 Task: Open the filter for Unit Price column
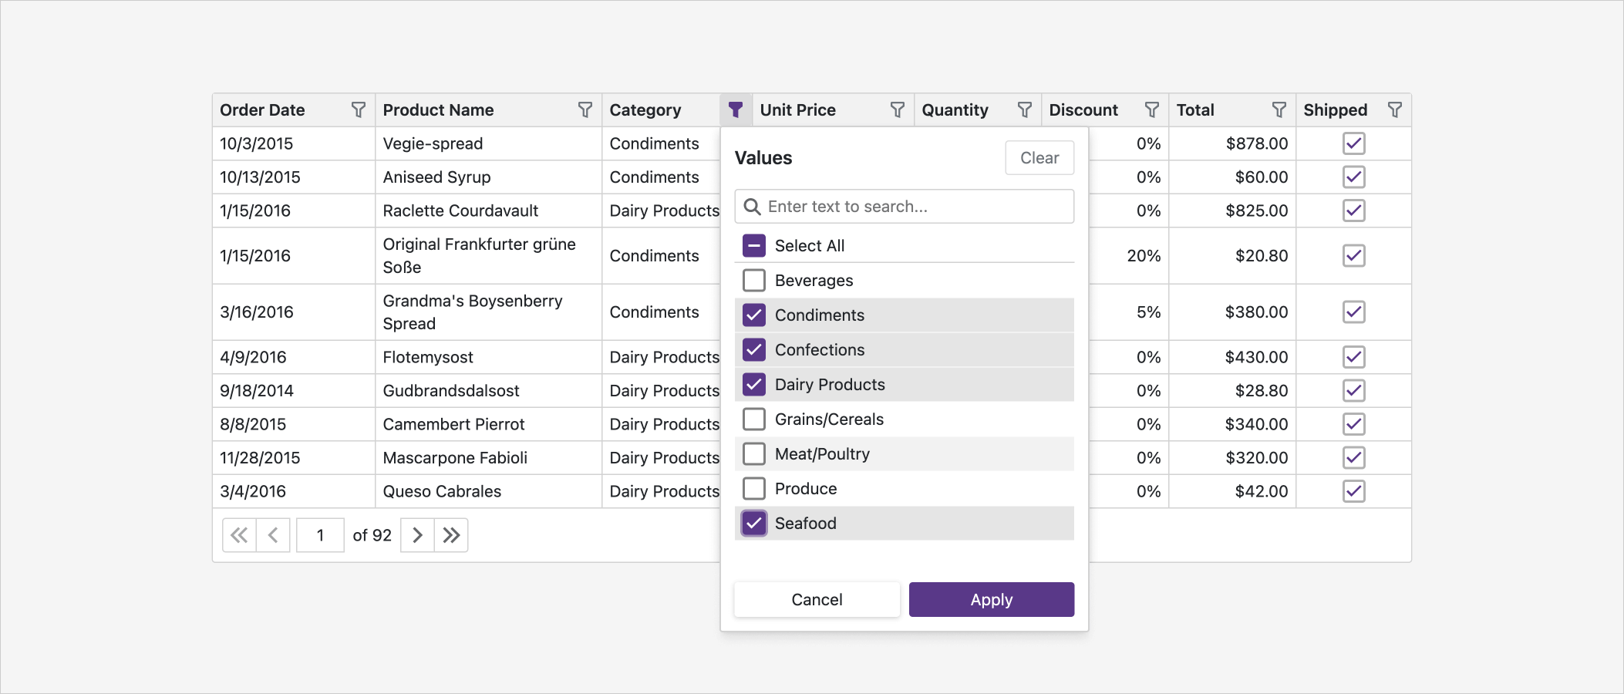coord(897,109)
